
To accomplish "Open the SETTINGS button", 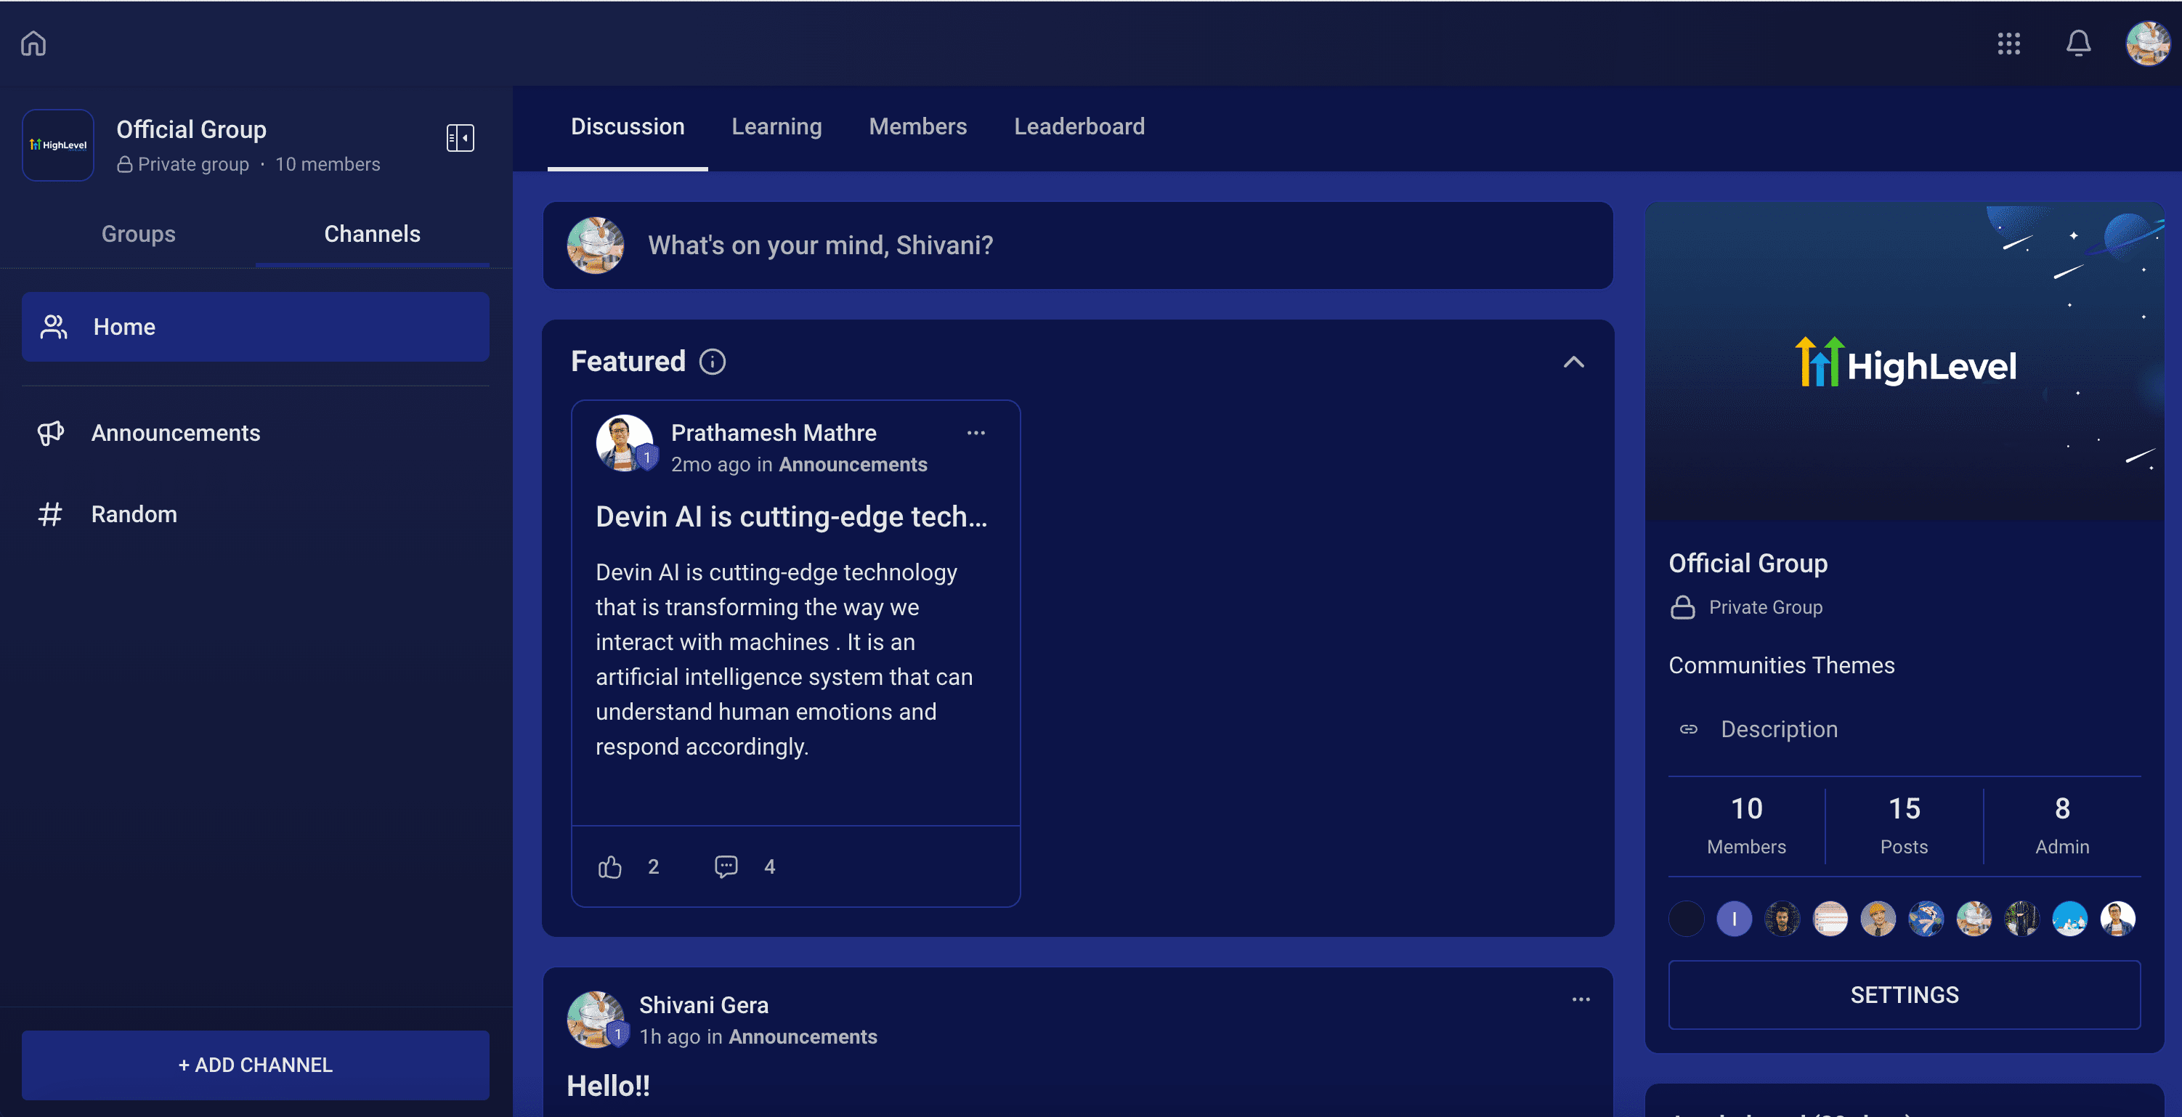I will (x=1905, y=995).
